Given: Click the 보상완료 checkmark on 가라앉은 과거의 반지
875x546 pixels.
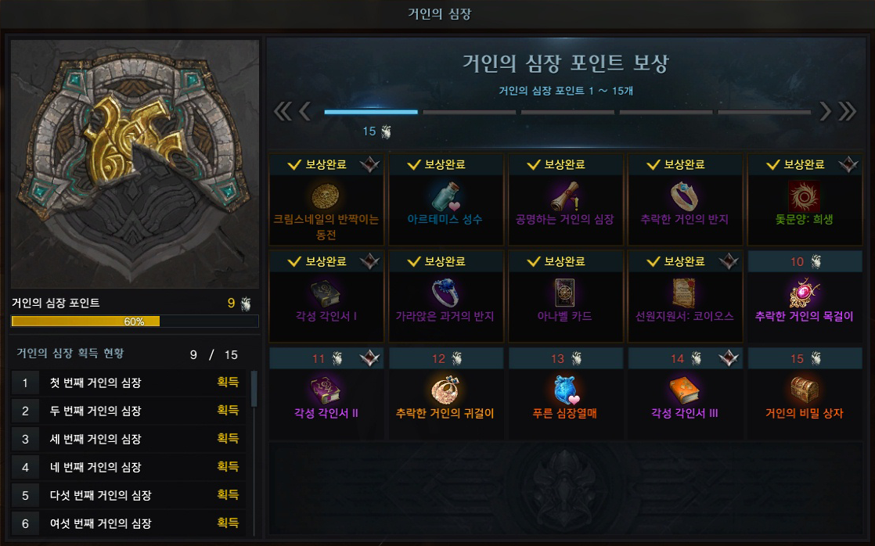Looking at the screenshot, I should click(414, 261).
